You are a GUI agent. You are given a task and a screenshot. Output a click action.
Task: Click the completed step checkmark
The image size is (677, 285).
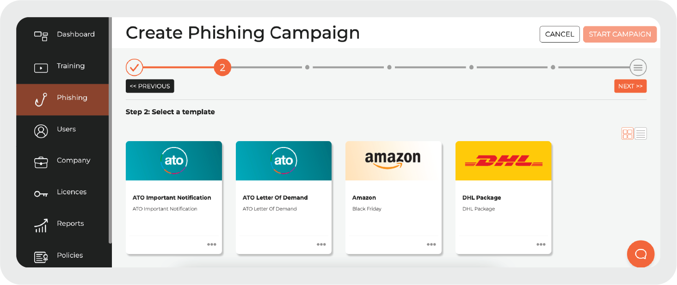point(134,67)
